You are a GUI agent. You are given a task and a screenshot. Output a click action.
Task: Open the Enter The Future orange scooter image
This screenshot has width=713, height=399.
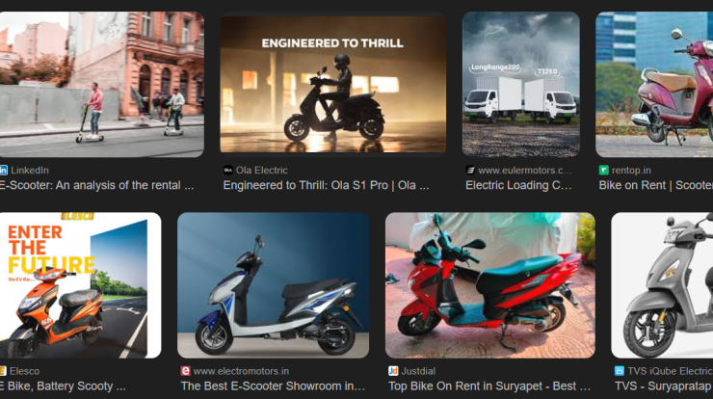81,285
